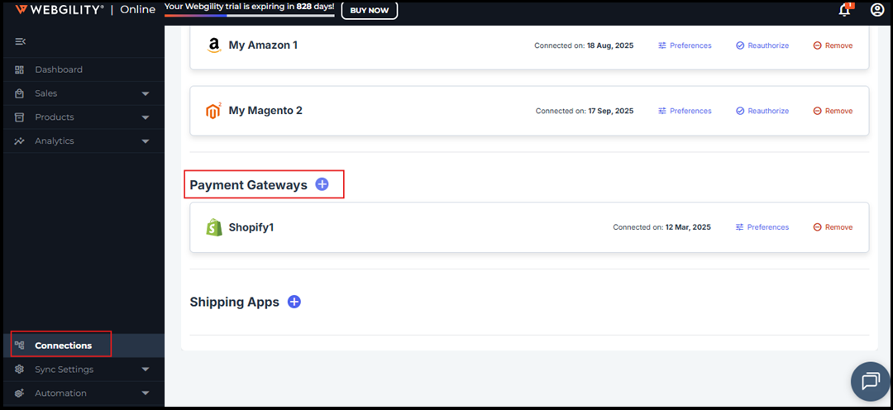The width and height of the screenshot is (893, 410).
Task: Remove the Shopify1 payment gateway
Action: click(x=833, y=227)
